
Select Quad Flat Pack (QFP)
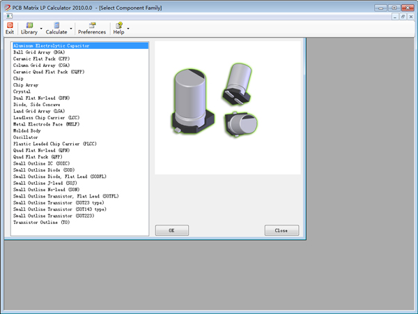[x=80, y=157]
